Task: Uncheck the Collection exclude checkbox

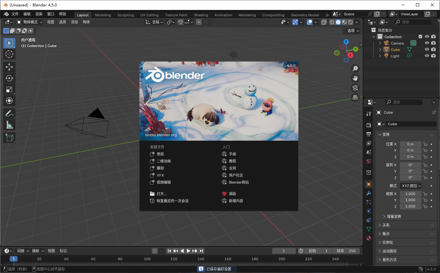Action: (x=420, y=37)
